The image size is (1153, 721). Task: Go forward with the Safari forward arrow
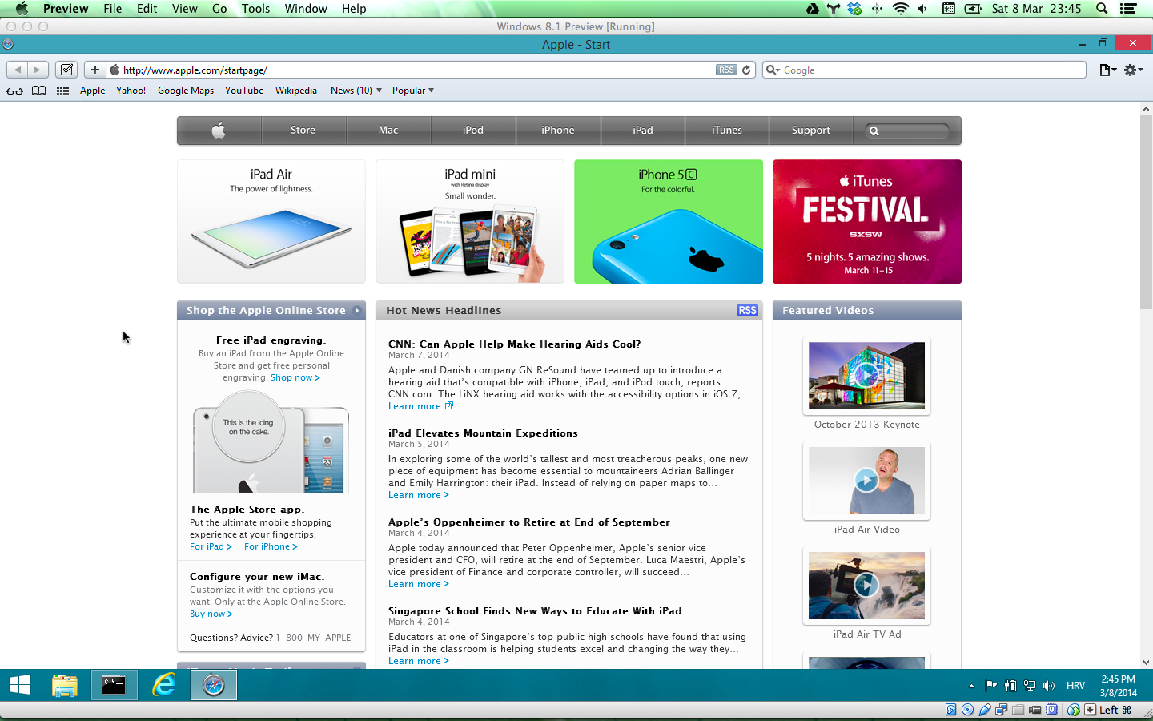[38, 70]
